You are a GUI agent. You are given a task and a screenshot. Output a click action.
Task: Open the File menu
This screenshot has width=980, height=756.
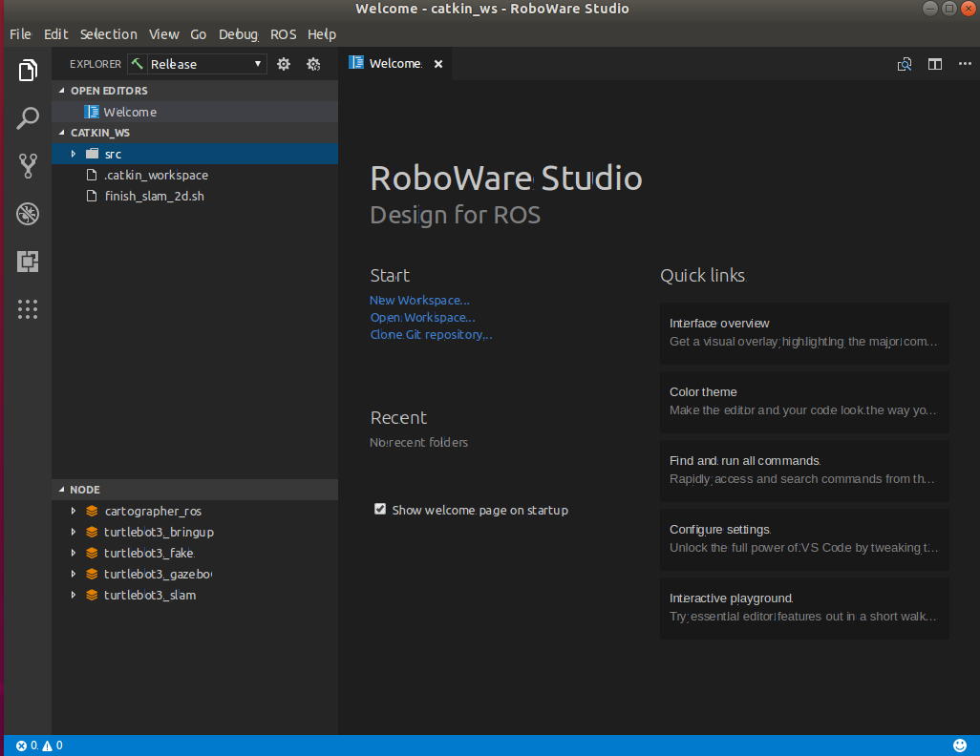tap(21, 34)
